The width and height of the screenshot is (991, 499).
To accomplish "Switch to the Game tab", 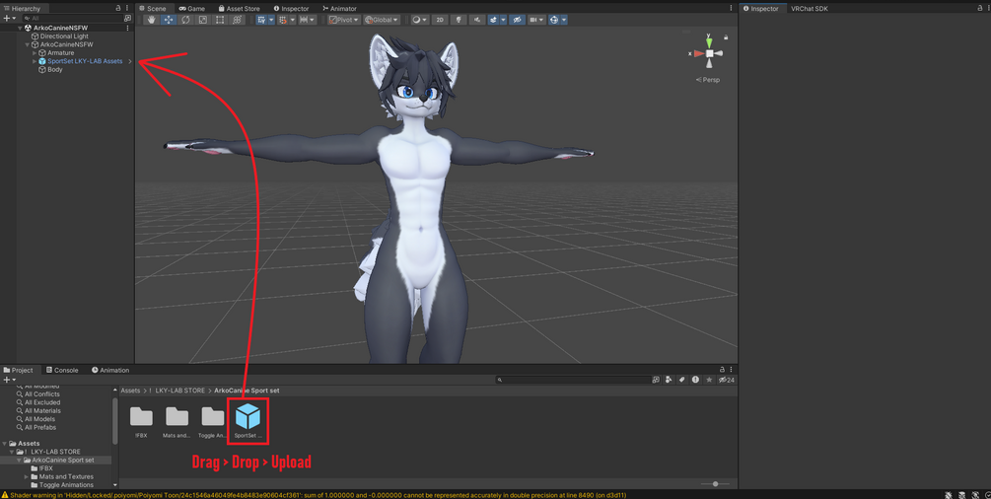I will [x=192, y=8].
